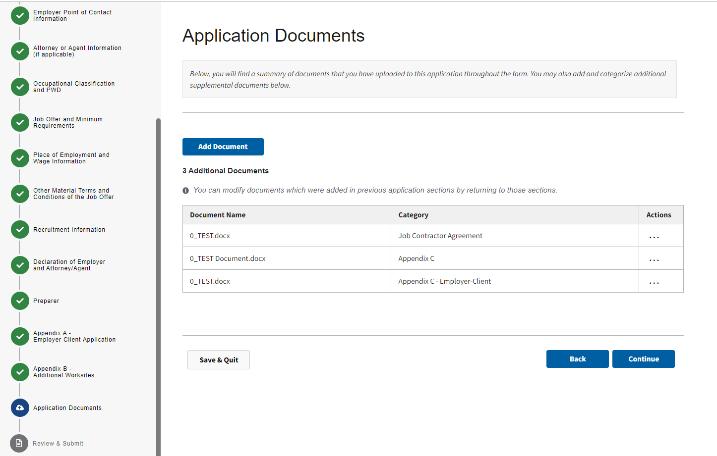Click the Appendix B step checkmark icon
The image size is (717, 456).
(x=20, y=372)
